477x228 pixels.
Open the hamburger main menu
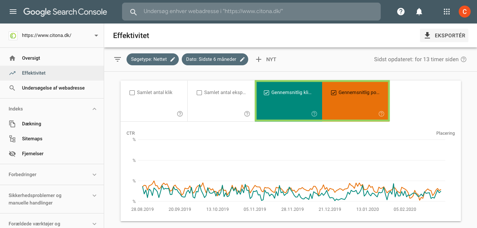[x=13, y=12]
